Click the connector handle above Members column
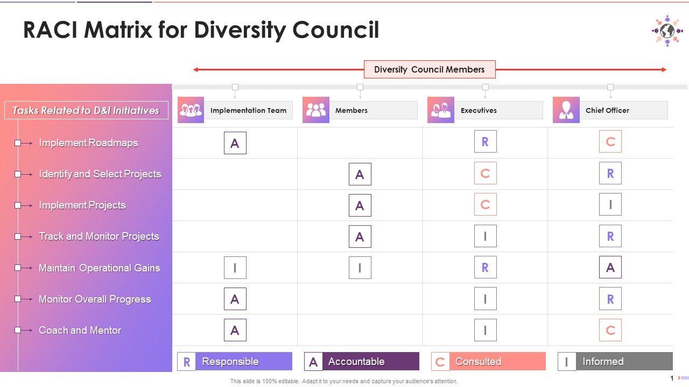The width and height of the screenshot is (689, 387). tap(360, 87)
